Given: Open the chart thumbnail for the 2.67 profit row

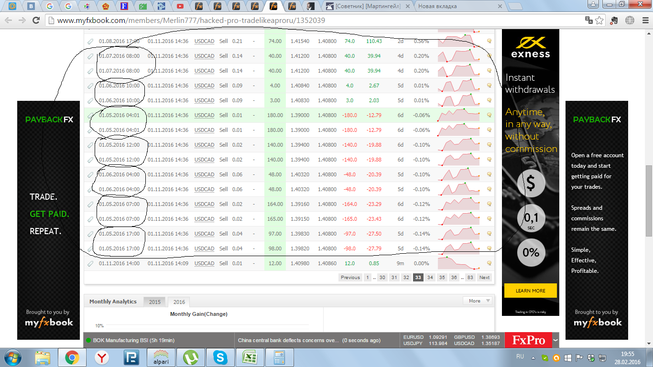Looking at the screenshot, I should pyautogui.click(x=459, y=86).
